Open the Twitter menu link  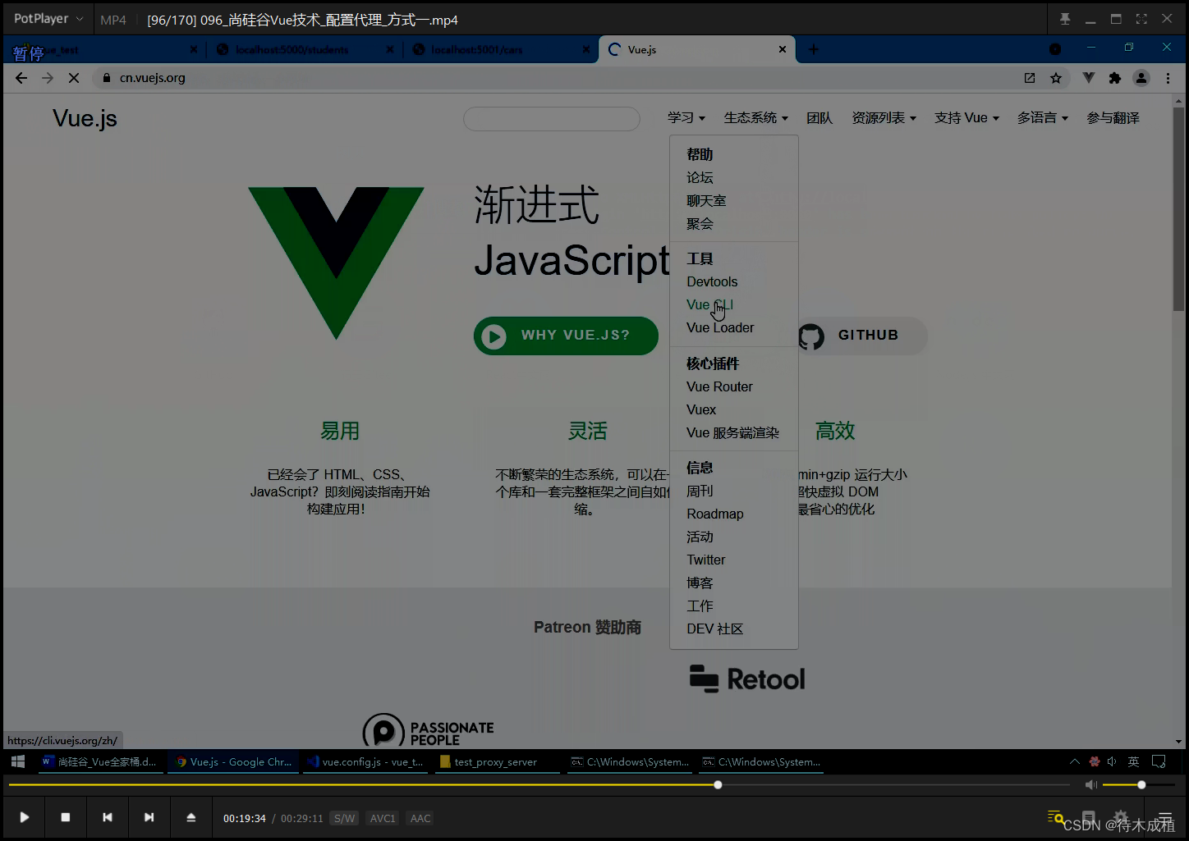click(706, 560)
